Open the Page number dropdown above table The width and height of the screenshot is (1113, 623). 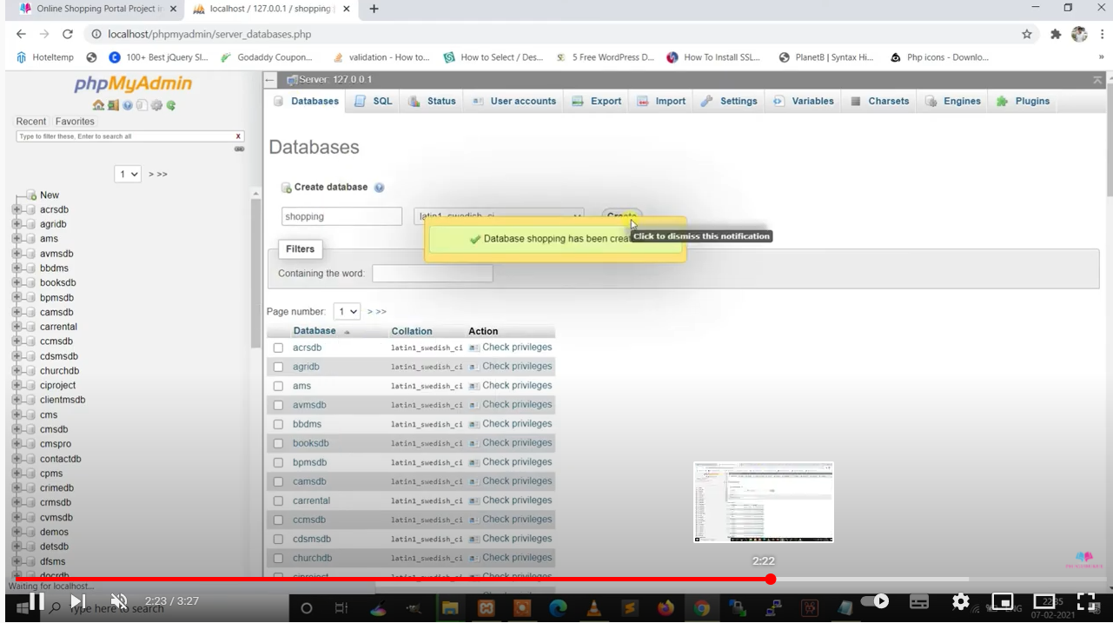[347, 311]
